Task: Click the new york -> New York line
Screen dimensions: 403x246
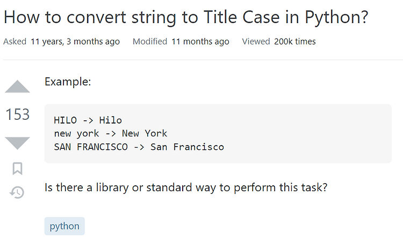Action: point(111,134)
